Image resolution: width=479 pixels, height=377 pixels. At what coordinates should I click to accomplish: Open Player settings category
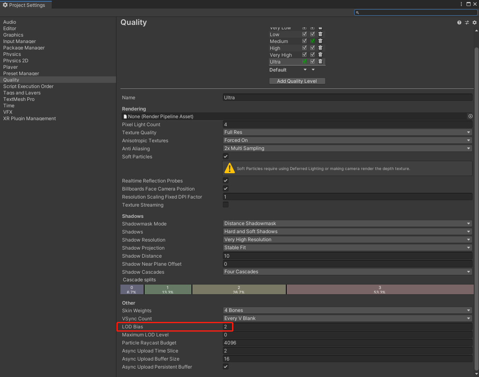point(10,67)
